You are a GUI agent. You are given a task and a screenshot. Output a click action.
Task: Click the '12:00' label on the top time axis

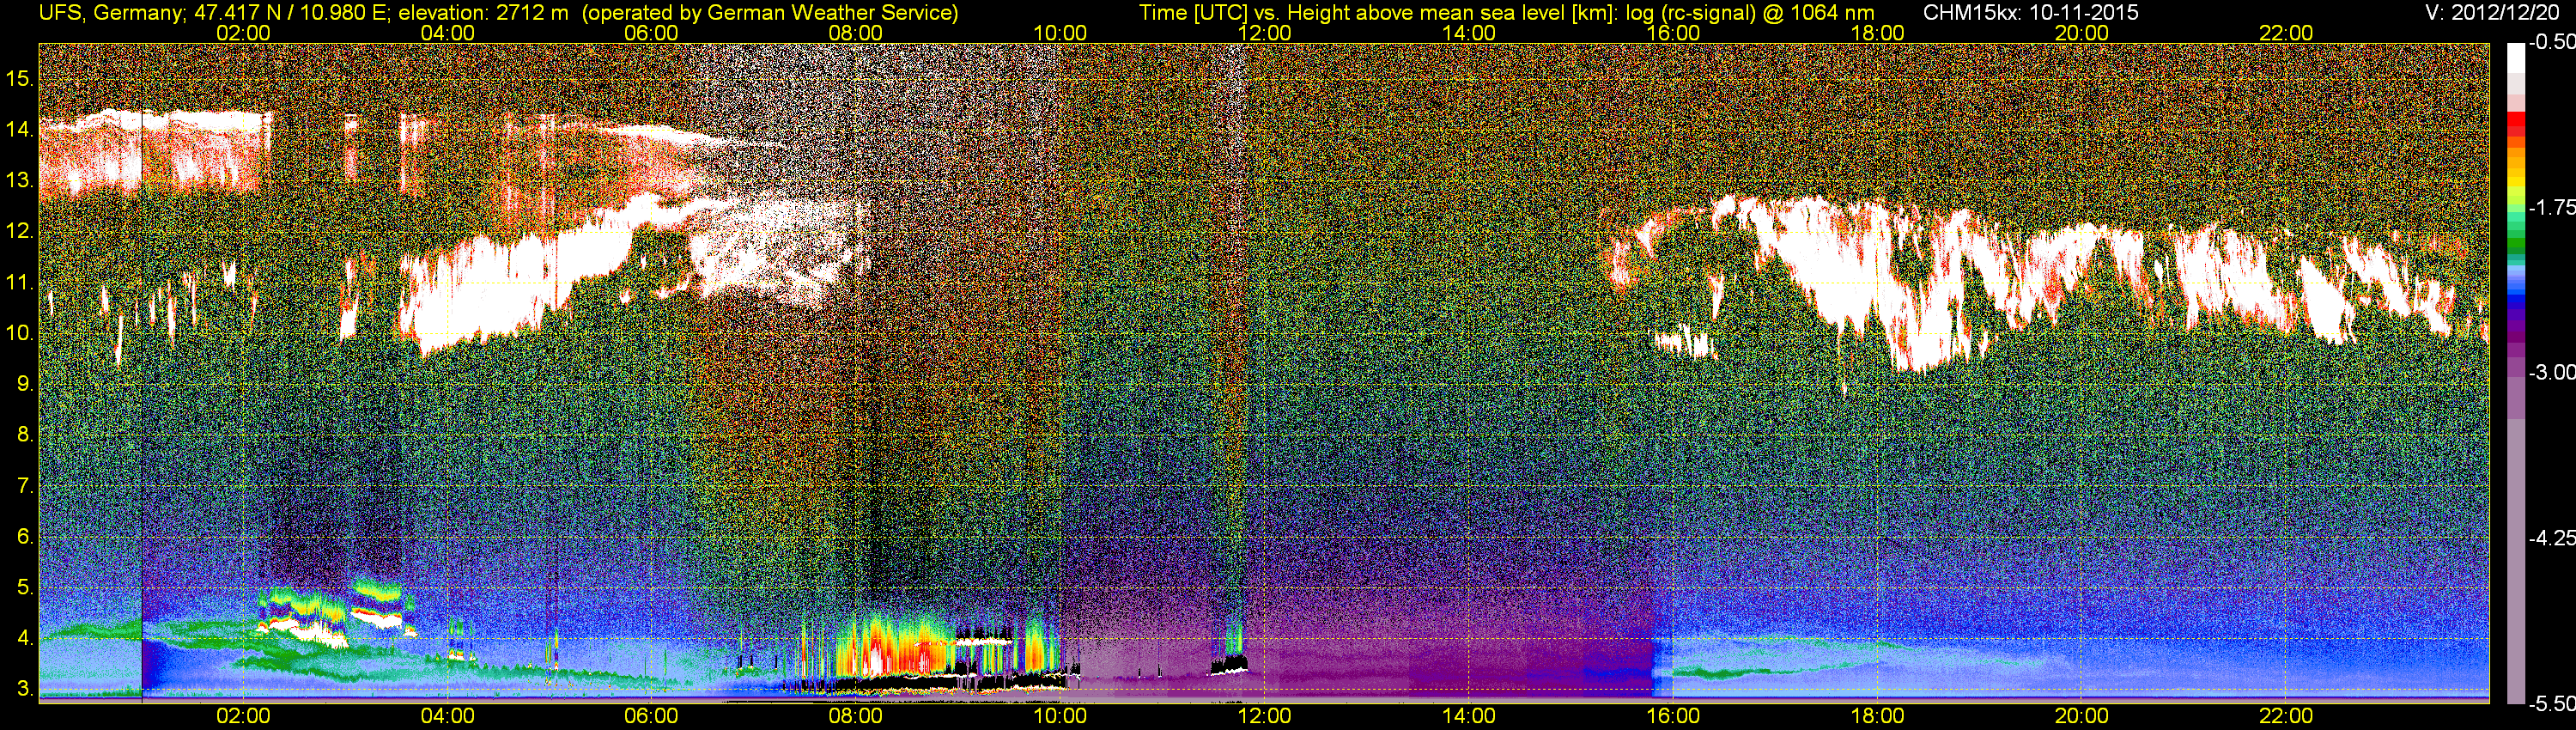coord(1264,32)
